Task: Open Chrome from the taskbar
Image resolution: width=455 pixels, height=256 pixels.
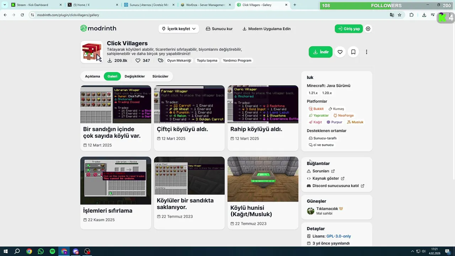Action: 29,251
